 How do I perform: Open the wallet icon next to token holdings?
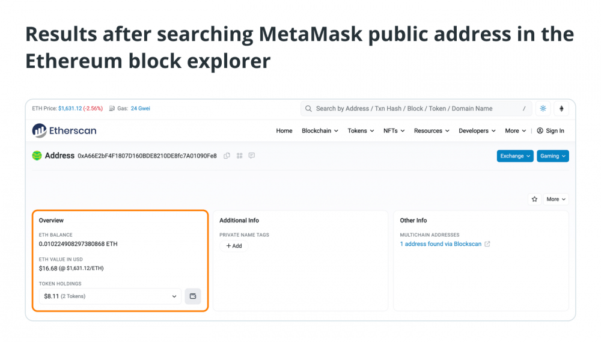pos(193,296)
